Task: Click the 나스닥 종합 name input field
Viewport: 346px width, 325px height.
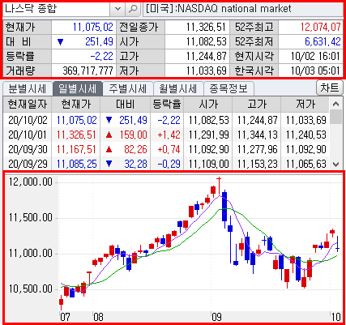Action: (x=56, y=9)
